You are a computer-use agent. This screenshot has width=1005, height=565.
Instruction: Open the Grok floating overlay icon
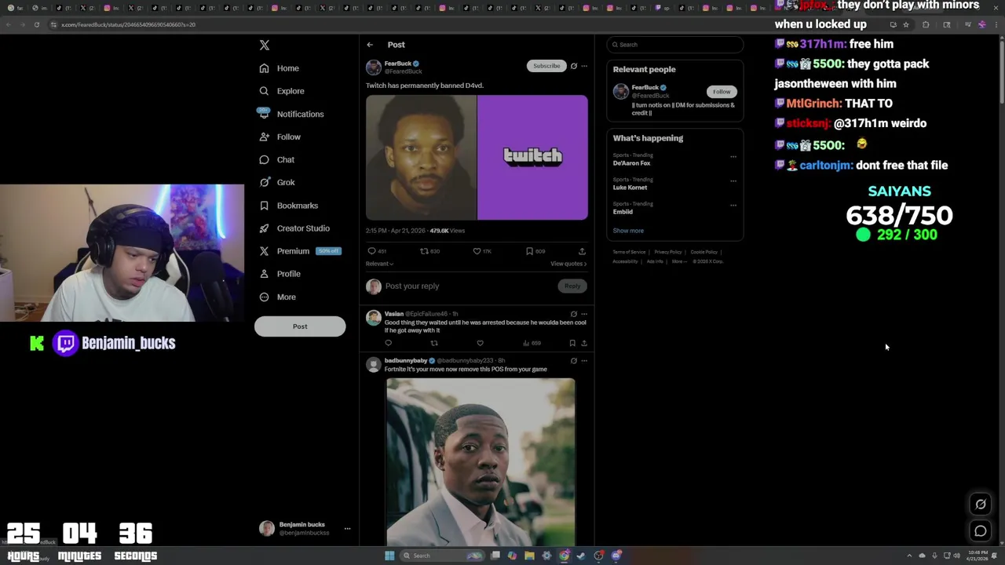pos(981,505)
